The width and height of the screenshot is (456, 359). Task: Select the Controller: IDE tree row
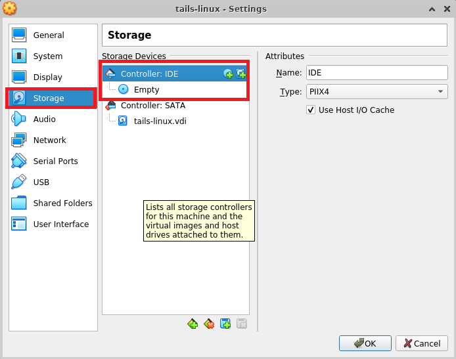tap(175, 74)
